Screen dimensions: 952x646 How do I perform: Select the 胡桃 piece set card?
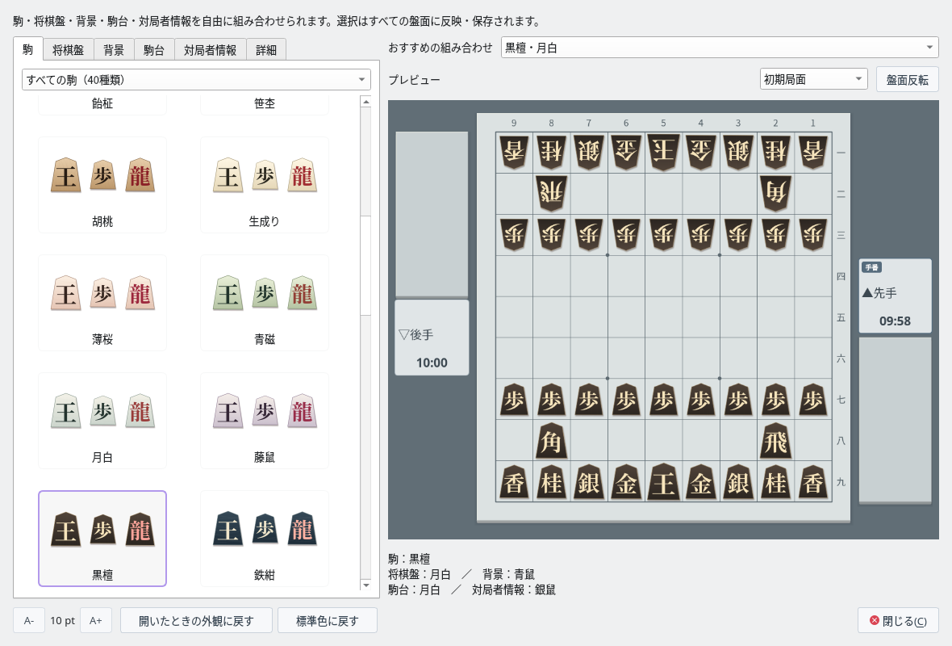tap(102, 185)
